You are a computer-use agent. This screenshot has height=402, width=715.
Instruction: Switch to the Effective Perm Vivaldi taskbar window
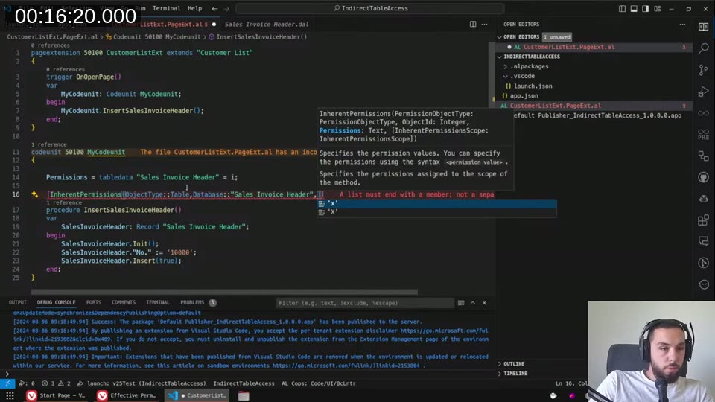tap(127, 395)
